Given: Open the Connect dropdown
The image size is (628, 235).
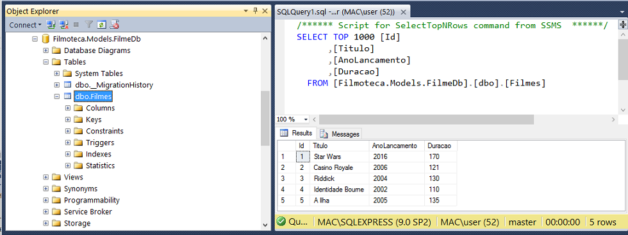Looking at the screenshot, I should pyautogui.click(x=25, y=25).
